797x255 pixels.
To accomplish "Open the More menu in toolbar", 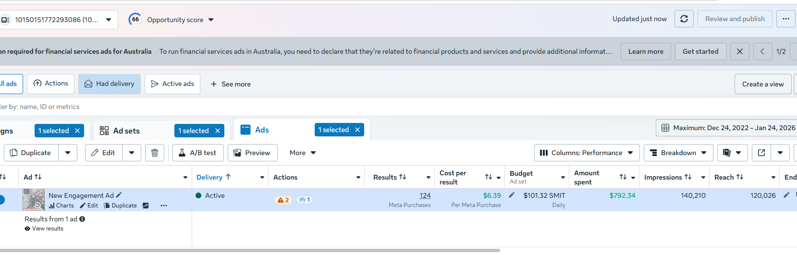I will pos(303,153).
